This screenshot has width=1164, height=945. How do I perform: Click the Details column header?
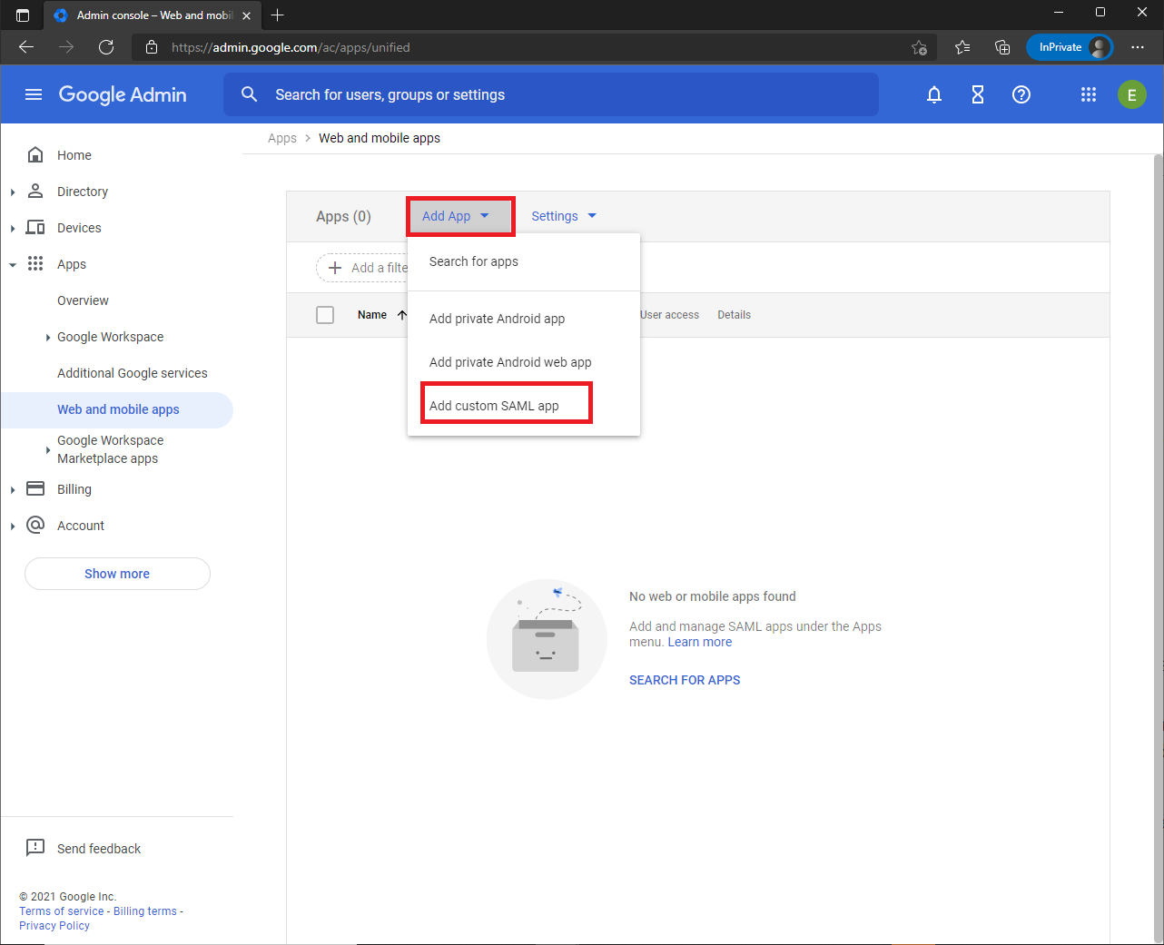click(x=734, y=315)
